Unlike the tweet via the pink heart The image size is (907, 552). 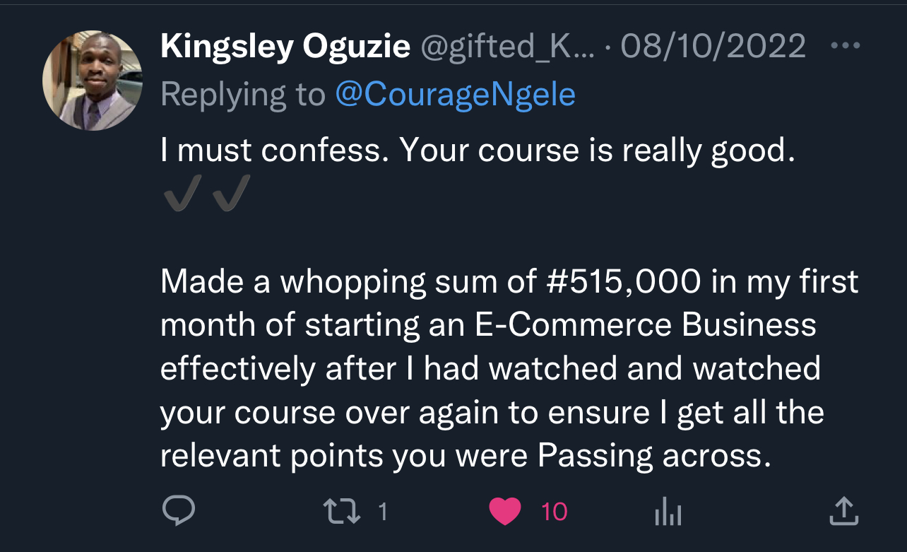(x=504, y=511)
